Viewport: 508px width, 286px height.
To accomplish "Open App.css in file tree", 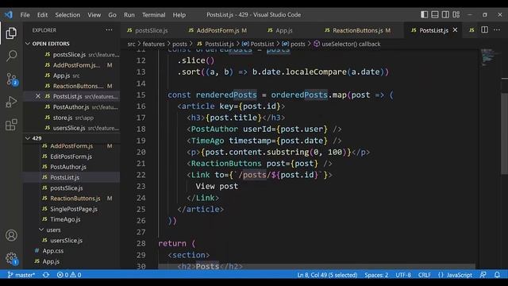I will point(53,251).
